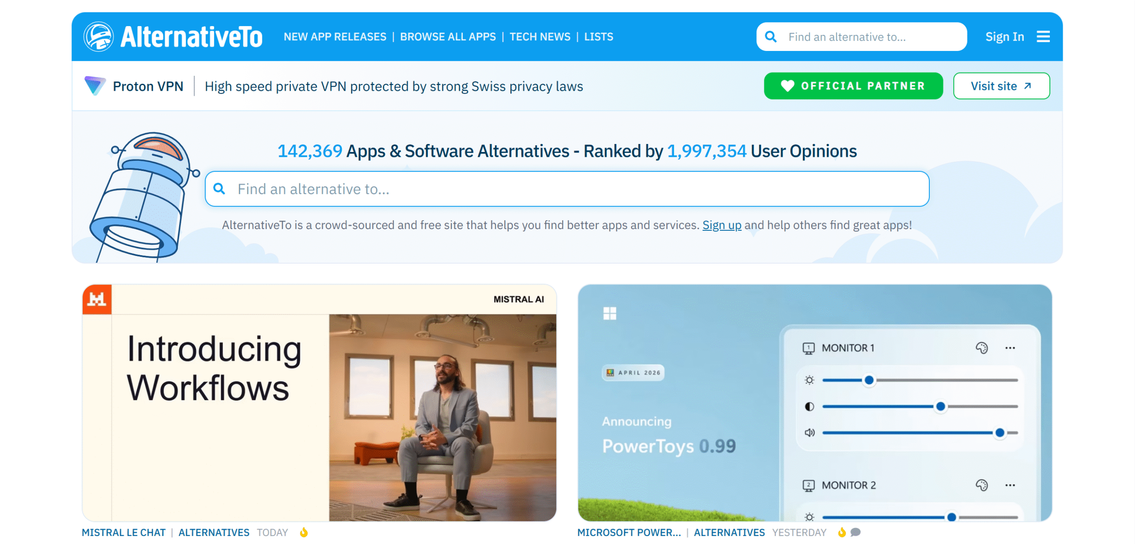Click the green Official Partner button
Viewport: 1135px width, 544px height.
point(853,86)
